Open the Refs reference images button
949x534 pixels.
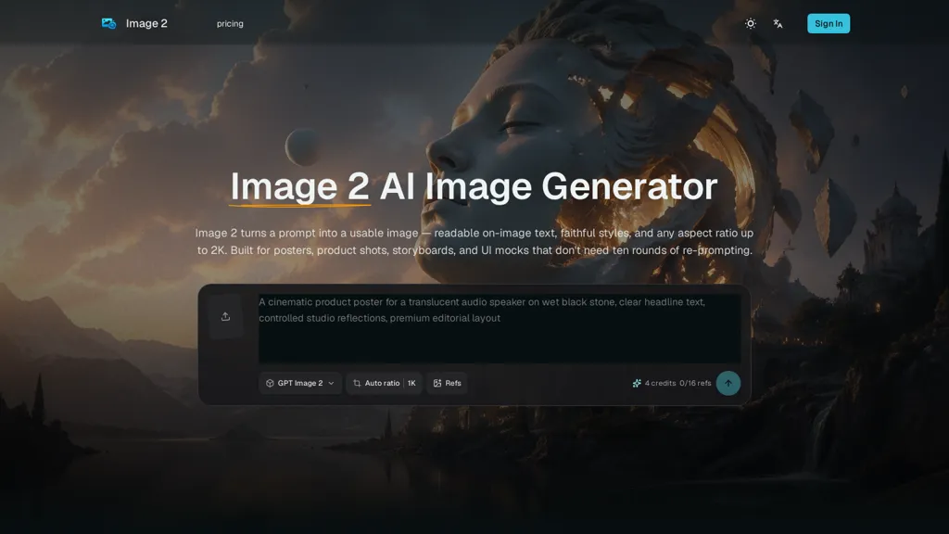click(x=448, y=383)
